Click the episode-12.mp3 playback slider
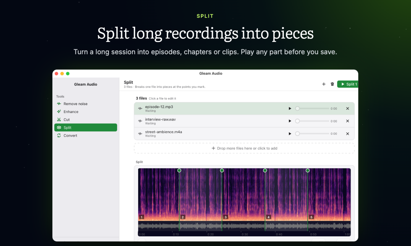Image resolution: width=411 pixels, height=246 pixels. pos(312,108)
